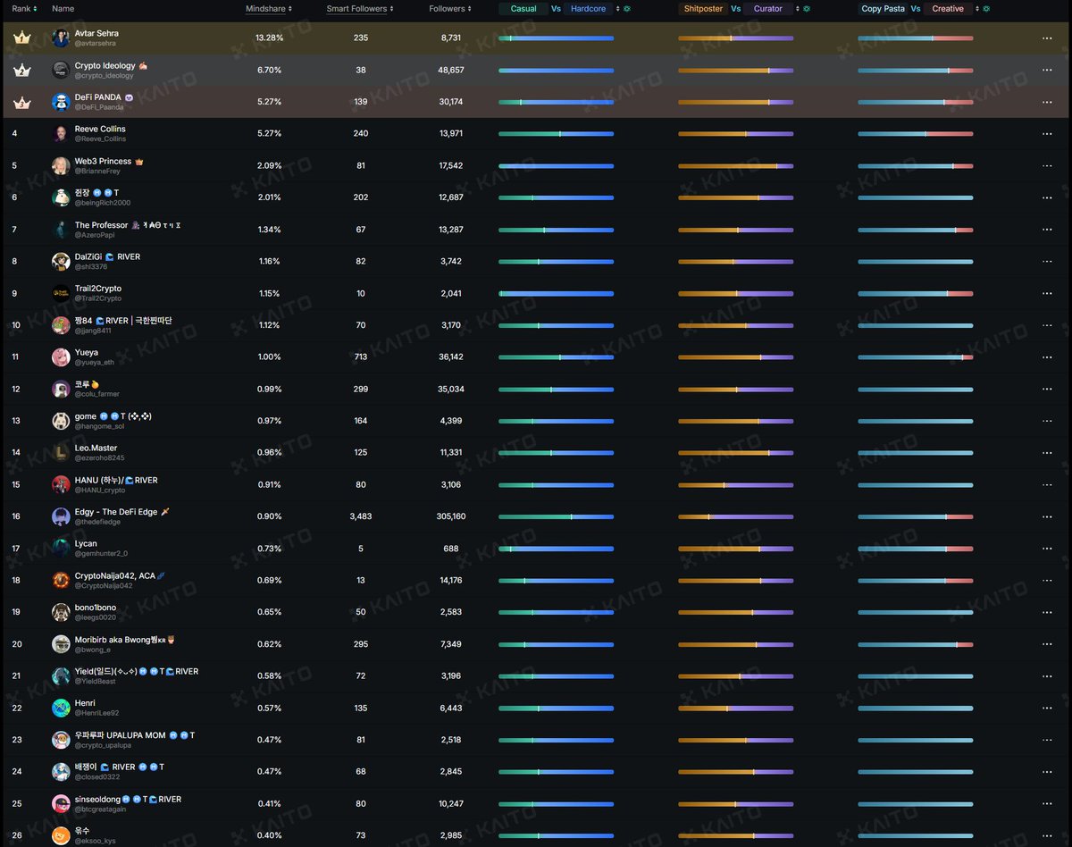This screenshot has width=1072, height=847.
Task: Open the @crypto_ideology handle
Action: 105,76
